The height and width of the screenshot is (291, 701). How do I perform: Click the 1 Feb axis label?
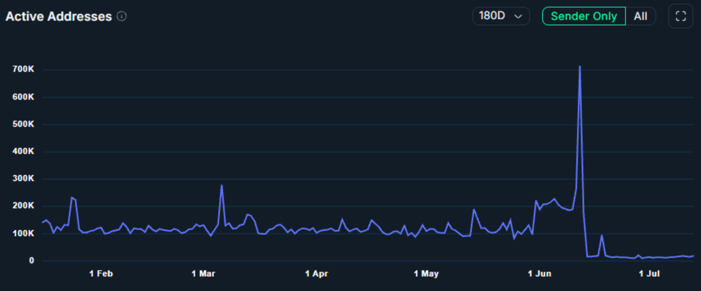pyautogui.click(x=101, y=273)
